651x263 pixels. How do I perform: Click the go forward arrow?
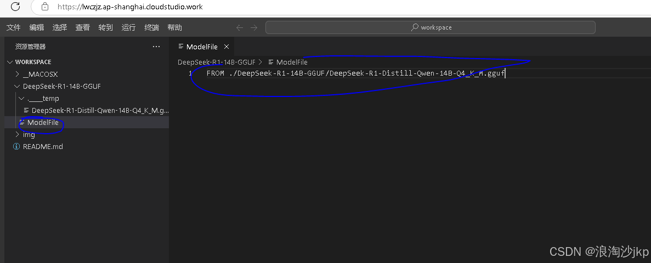tap(254, 27)
